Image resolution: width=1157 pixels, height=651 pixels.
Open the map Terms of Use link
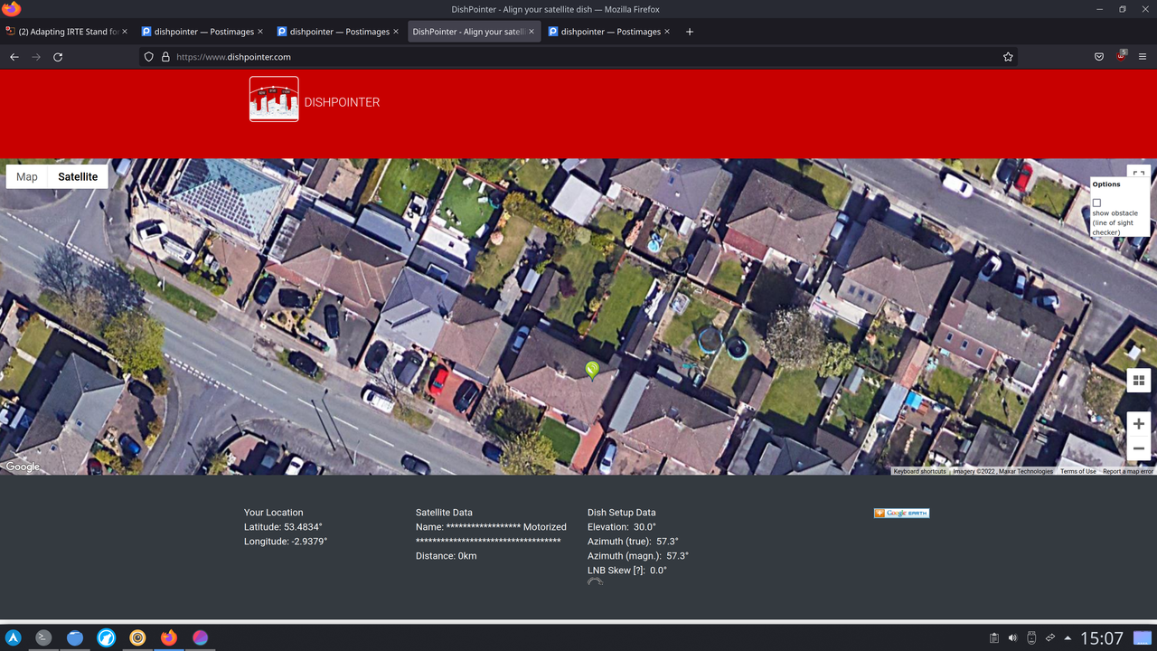point(1078,471)
